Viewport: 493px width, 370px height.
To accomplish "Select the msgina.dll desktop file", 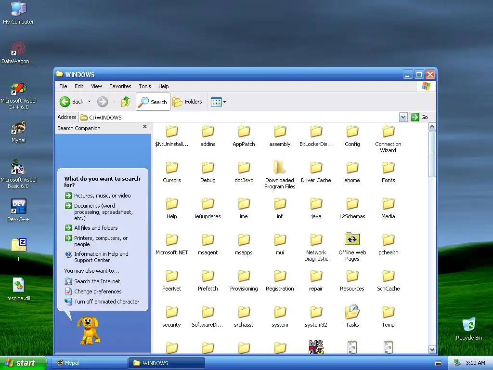I will point(18,289).
